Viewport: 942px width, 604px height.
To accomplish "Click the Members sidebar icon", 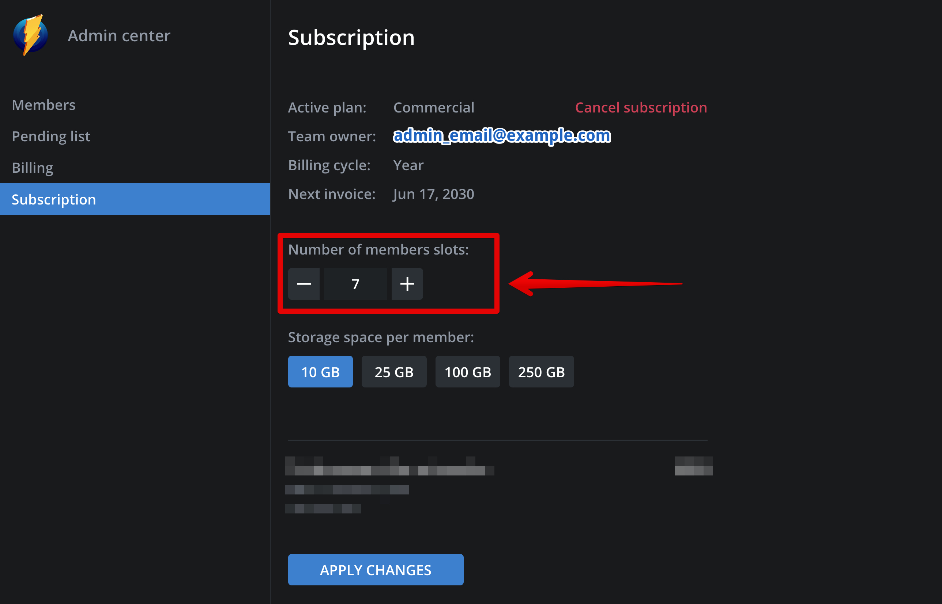I will click(43, 104).
